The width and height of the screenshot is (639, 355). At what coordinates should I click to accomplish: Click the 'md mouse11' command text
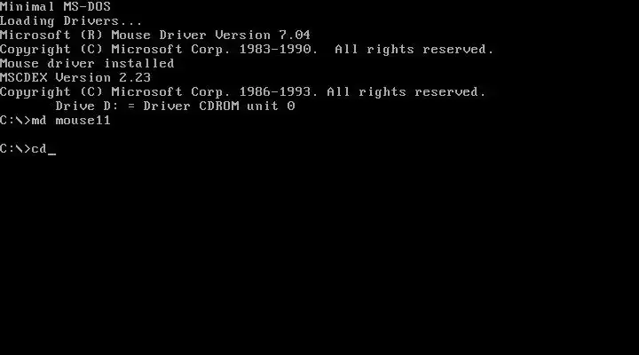(x=71, y=121)
